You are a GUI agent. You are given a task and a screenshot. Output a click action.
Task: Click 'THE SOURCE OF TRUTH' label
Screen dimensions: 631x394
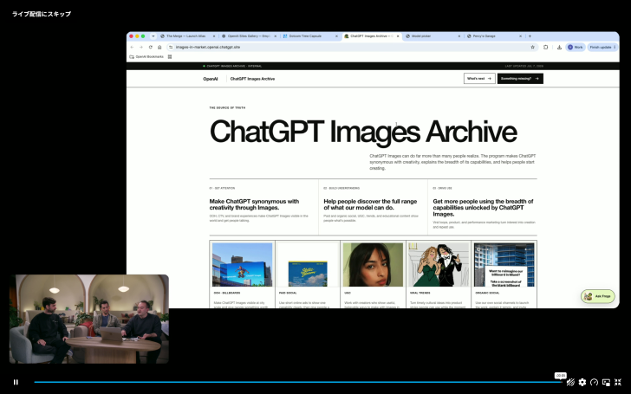coord(227,107)
